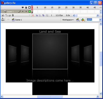Toggle the lock dot on Layer 1
Image resolution: width=103 pixels, height=99 pixels.
pos(26,11)
